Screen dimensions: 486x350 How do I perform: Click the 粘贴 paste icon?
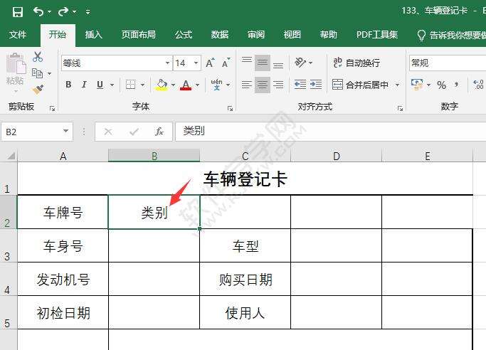point(15,65)
